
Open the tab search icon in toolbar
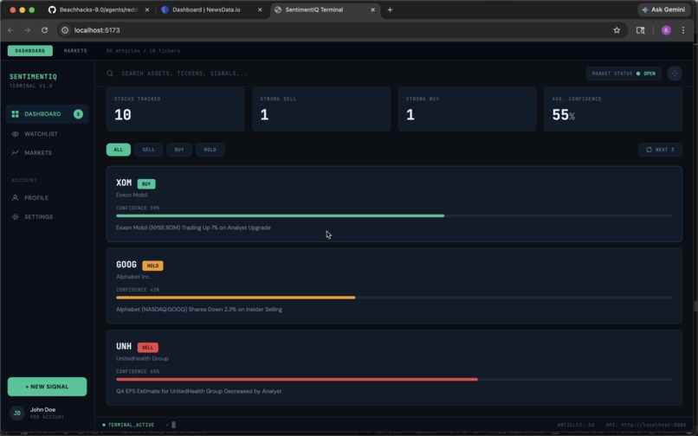click(x=640, y=30)
